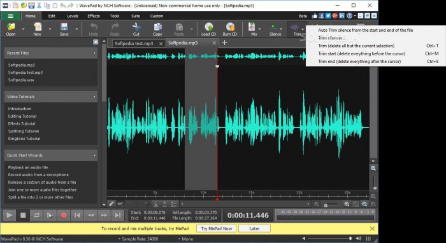Click the title bar quick-access scissors icon
The width and height of the screenshot is (446, 243).
coord(40,5)
